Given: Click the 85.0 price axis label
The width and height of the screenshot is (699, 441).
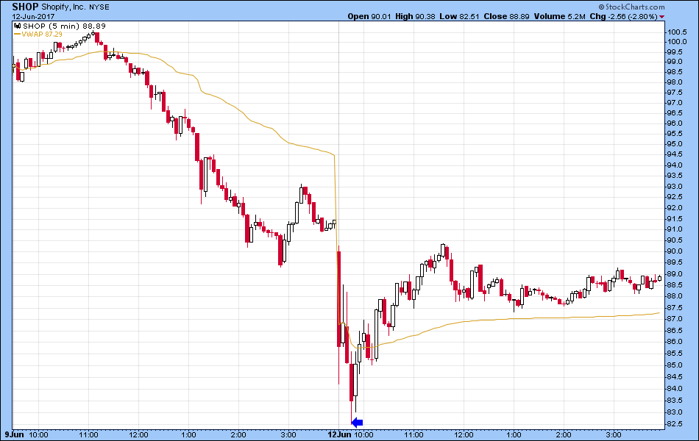Looking at the screenshot, I should click(x=675, y=365).
